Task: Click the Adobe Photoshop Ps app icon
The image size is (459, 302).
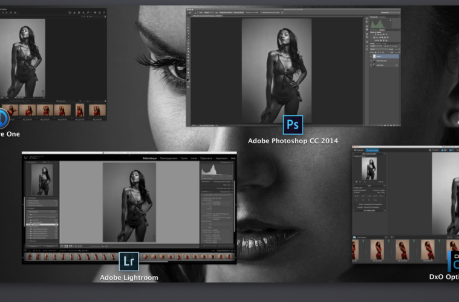Action: pyautogui.click(x=293, y=124)
